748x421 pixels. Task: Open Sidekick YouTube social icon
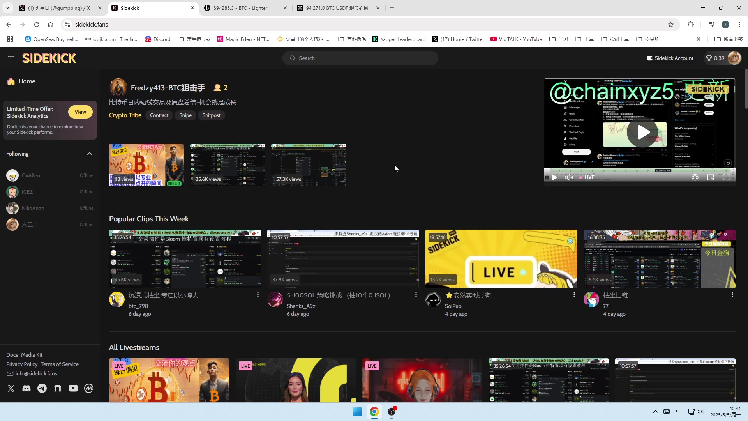pos(73,388)
